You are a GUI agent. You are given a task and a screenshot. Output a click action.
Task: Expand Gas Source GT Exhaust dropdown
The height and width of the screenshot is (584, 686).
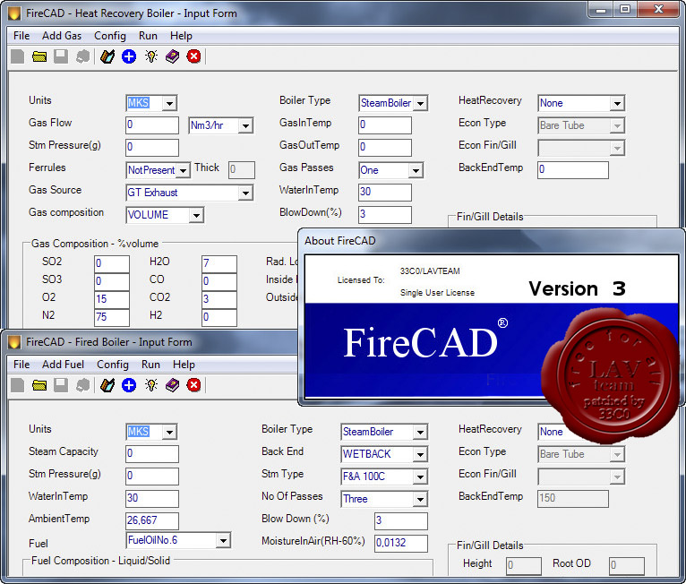[x=245, y=193]
